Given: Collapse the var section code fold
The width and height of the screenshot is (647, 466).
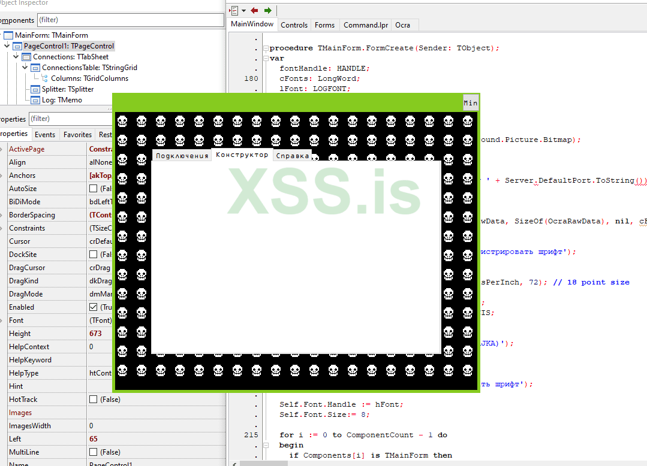Looking at the screenshot, I should coord(266,59).
